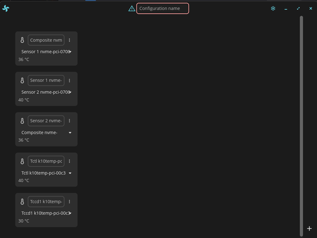The image size is (317, 238).
Task: Click the plus button to add item
Action: 309,228
